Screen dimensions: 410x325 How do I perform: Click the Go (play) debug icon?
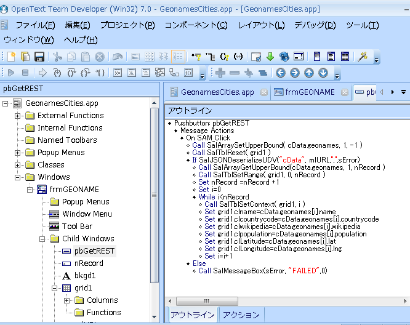coord(11,73)
